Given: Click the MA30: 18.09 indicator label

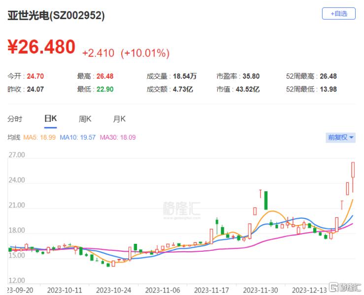Looking at the screenshot, I should [x=118, y=137].
